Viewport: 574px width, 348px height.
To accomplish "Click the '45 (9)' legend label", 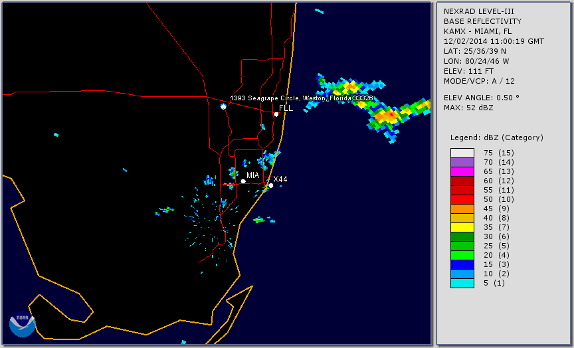I will [x=496, y=209].
